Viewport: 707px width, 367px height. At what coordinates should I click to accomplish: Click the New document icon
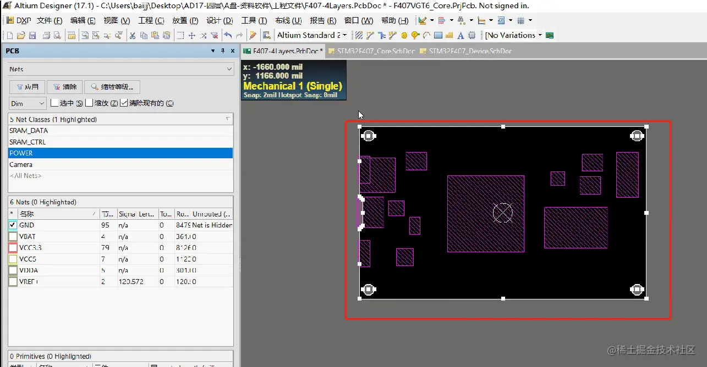[9, 35]
